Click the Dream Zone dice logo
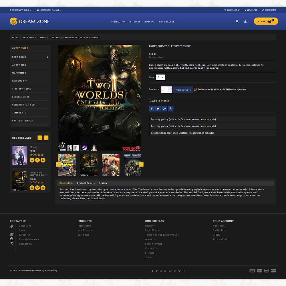This screenshot has width=286, height=286. pos(14,21)
